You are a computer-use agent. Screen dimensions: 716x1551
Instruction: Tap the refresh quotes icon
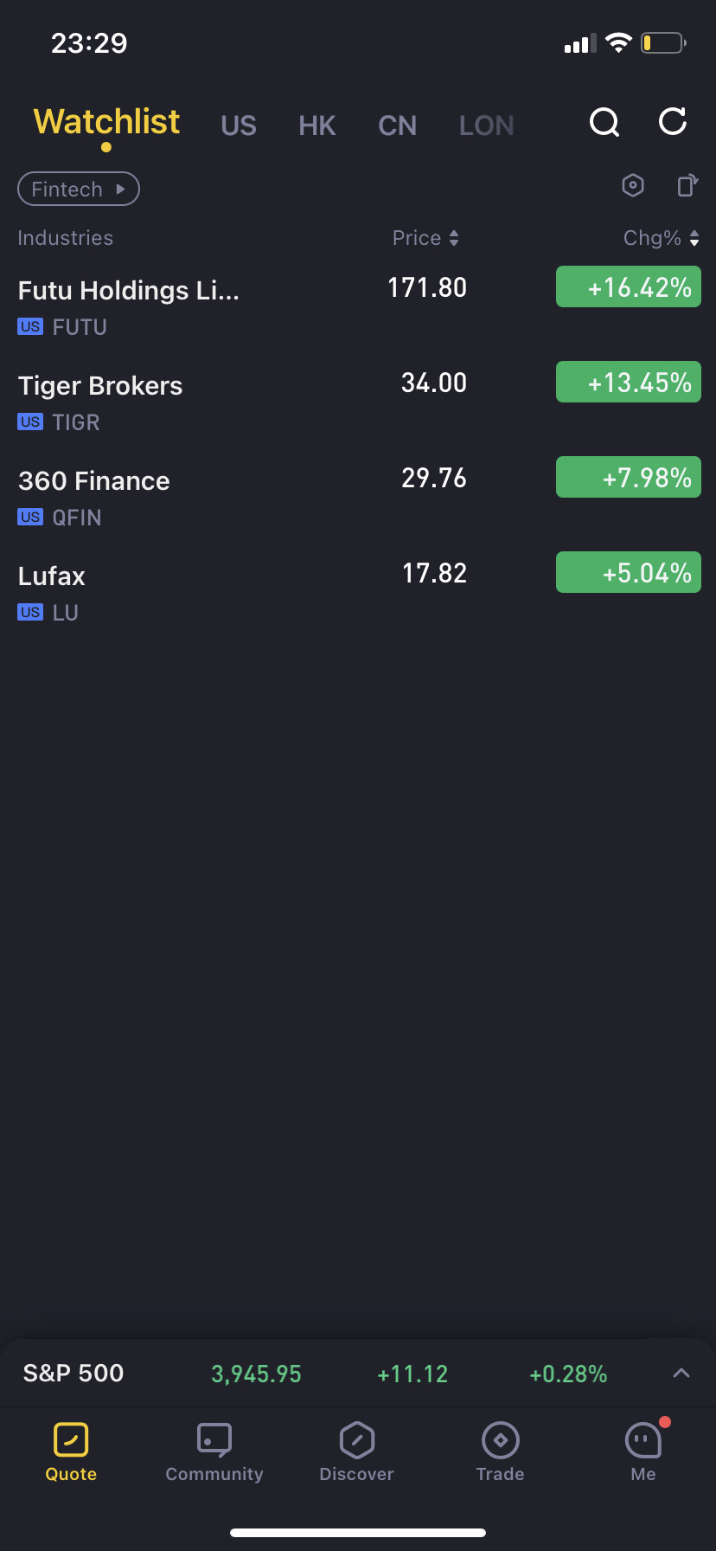pyautogui.click(x=673, y=122)
